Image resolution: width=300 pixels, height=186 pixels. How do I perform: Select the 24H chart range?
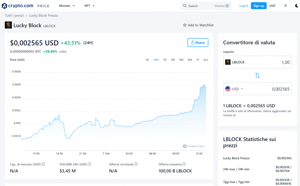pyautogui.click(x=156, y=60)
